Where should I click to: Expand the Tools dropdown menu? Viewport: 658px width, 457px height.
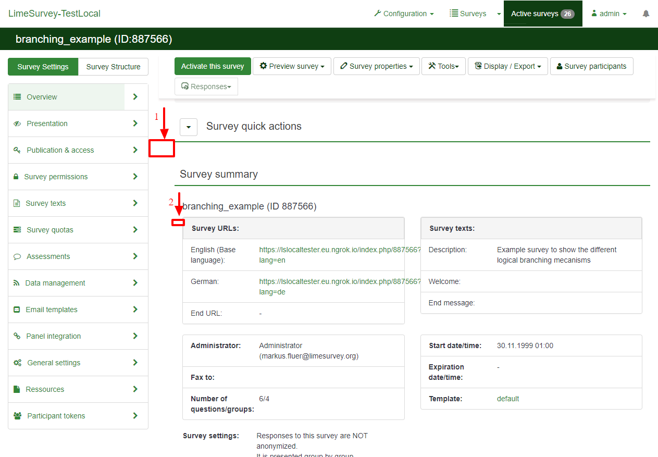point(443,66)
